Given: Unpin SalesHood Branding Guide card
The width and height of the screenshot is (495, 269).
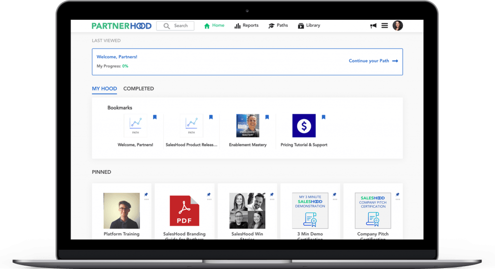Looking at the screenshot, I should (x=209, y=195).
